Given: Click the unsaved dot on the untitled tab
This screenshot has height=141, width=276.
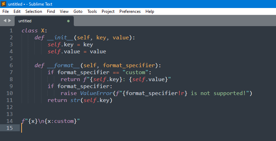Looking at the screenshot, I should click(68, 21).
